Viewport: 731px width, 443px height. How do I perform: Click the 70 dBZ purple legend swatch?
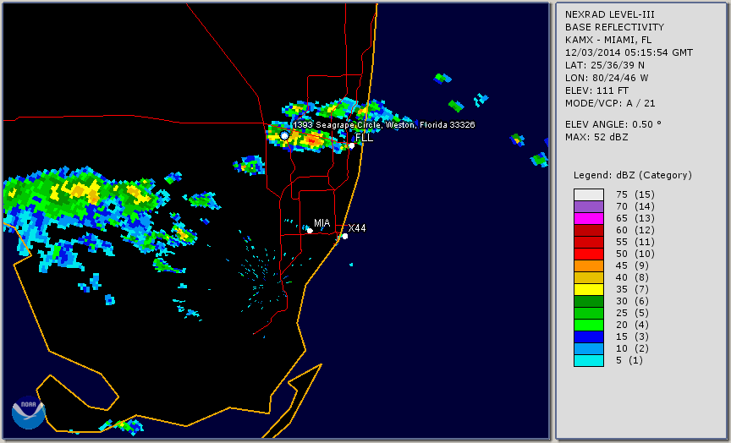(x=589, y=206)
